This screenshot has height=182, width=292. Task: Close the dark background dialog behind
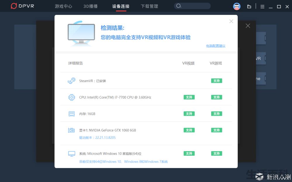pyautogui.click(x=248, y=26)
